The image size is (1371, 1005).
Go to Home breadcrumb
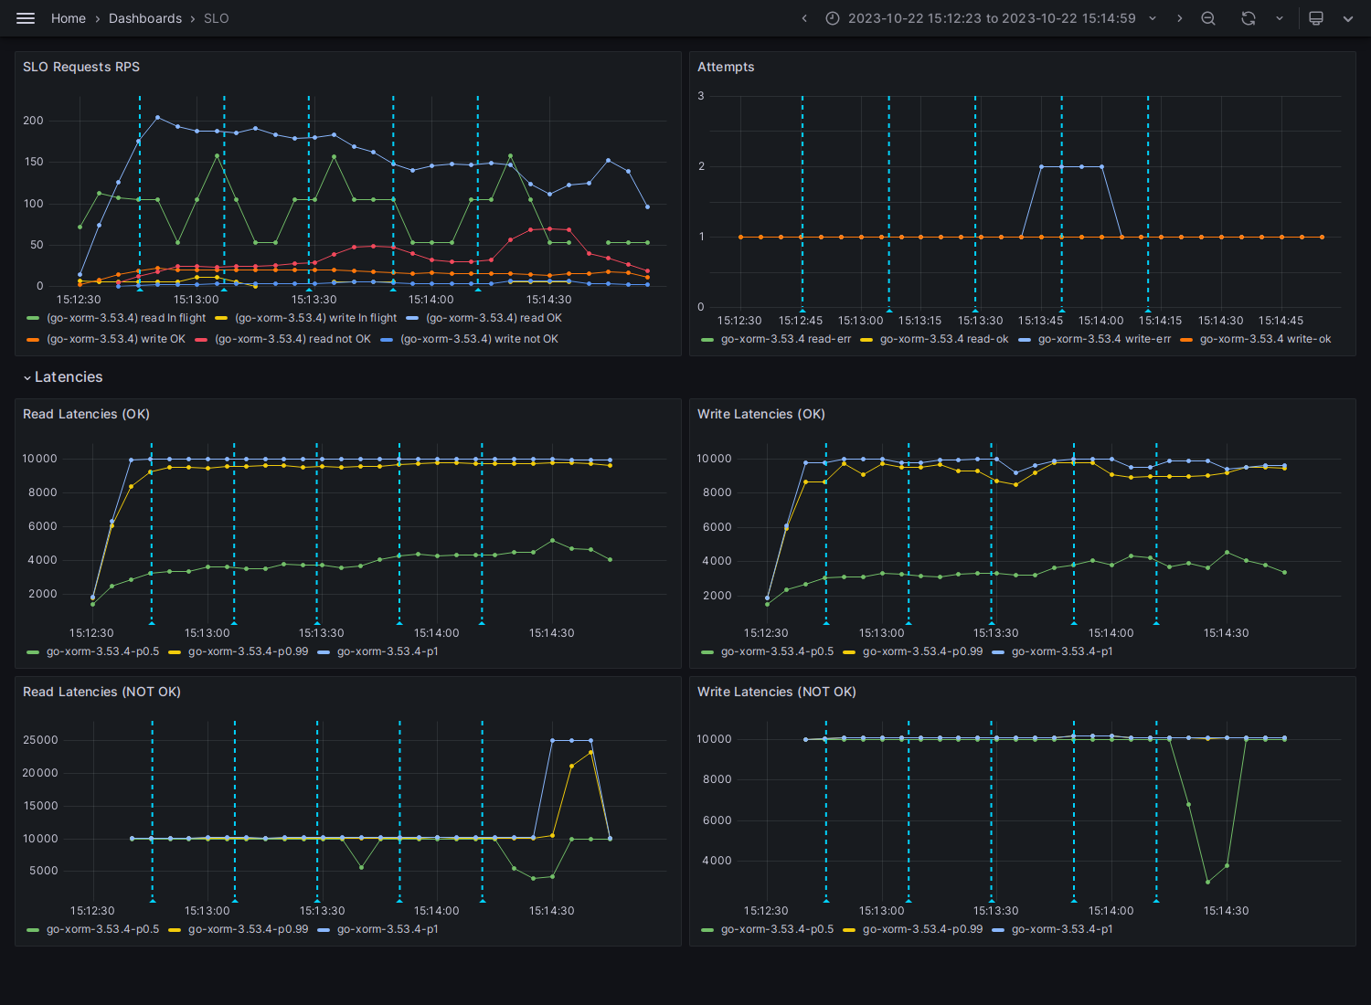coord(69,18)
